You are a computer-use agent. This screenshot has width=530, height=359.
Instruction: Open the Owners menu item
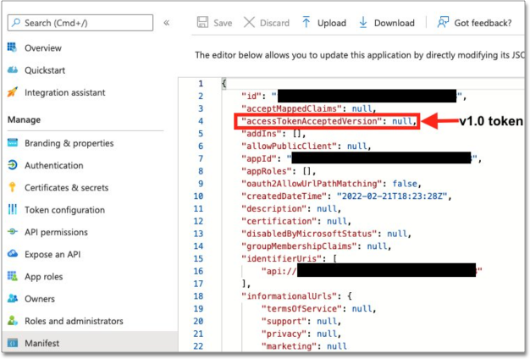click(40, 299)
